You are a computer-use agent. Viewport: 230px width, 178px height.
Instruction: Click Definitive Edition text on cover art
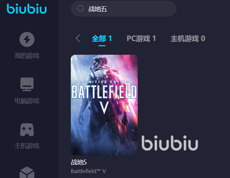point(104,82)
